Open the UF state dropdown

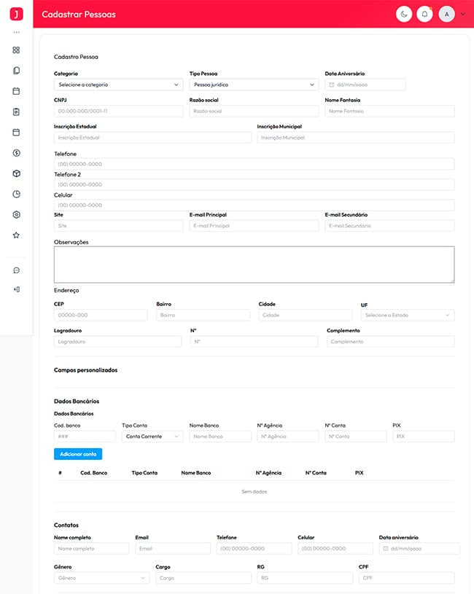tap(408, 315)
